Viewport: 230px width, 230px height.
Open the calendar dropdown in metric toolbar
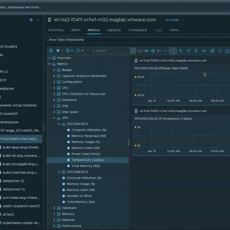80,51
